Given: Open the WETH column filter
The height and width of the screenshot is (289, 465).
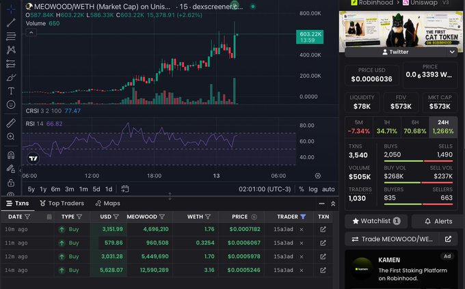Looking at the screenshot, I should click(x=208, y=217).
